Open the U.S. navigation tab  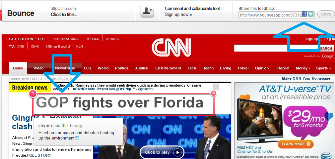(88, 68)
